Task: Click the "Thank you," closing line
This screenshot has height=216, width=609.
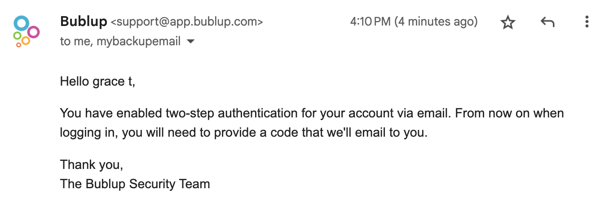Action: [92, 164]
